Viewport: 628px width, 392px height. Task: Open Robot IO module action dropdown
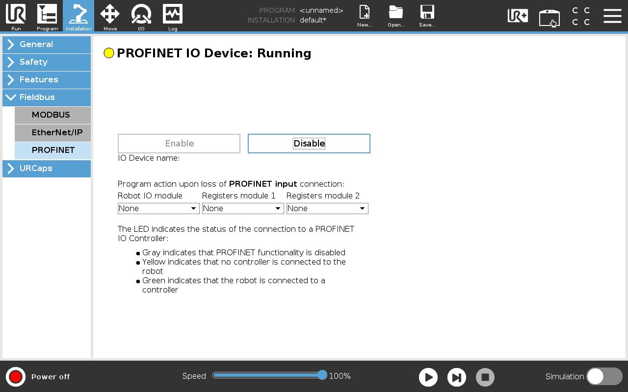(x=158, y=208)
